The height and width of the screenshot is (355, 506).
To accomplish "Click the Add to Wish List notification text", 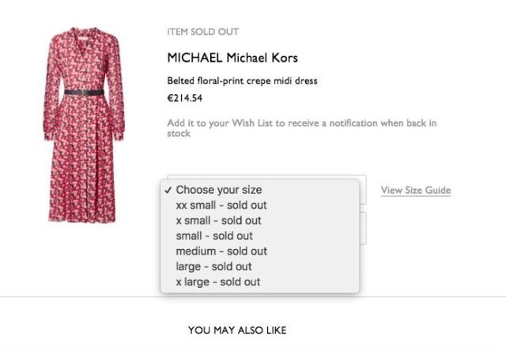I will pos(302,128).
